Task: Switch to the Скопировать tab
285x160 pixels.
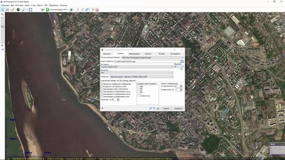Action: tap(175, 54)
